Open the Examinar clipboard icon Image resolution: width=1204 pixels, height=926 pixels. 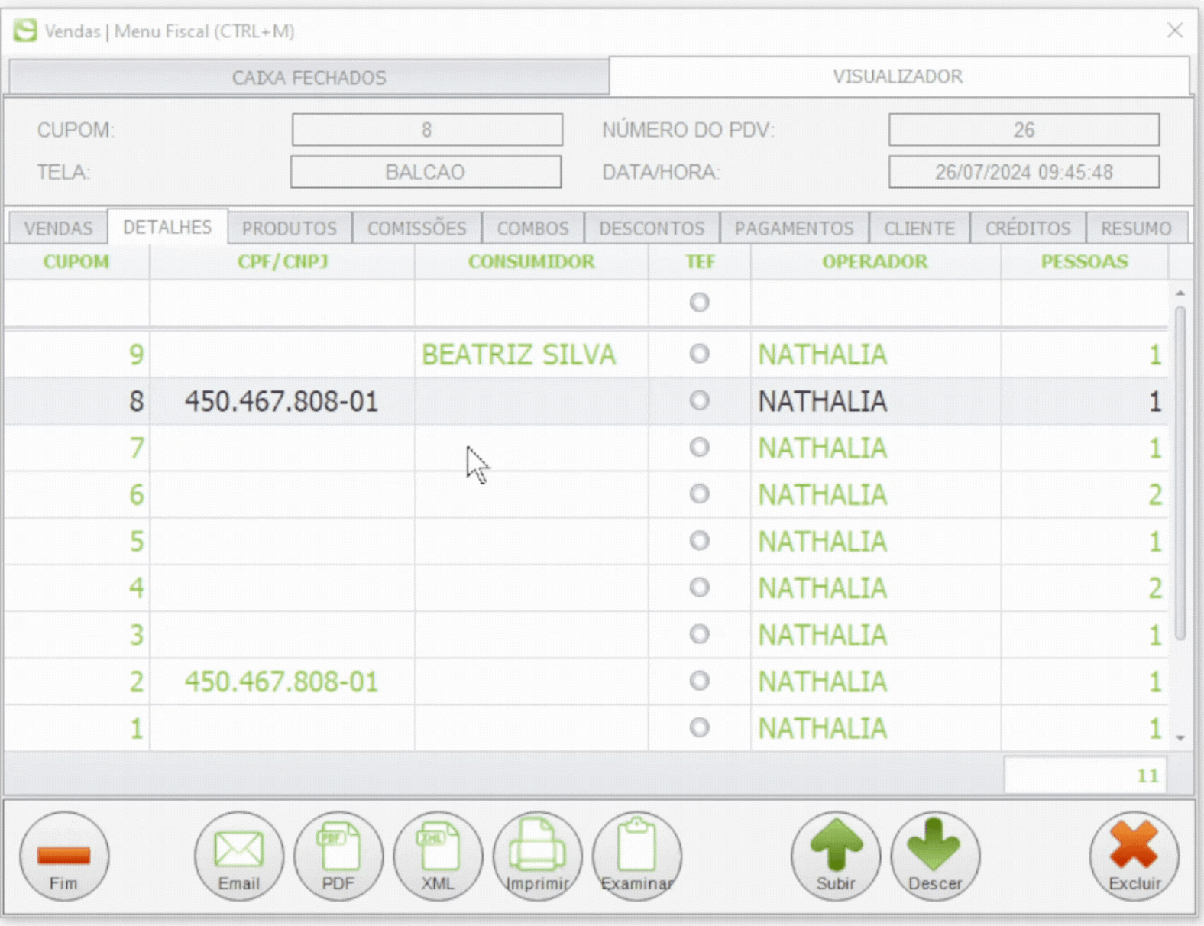[636, 856]
